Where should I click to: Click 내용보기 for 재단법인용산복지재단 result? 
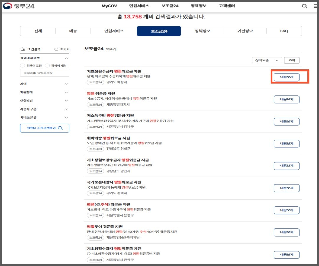tap(287, 232)
